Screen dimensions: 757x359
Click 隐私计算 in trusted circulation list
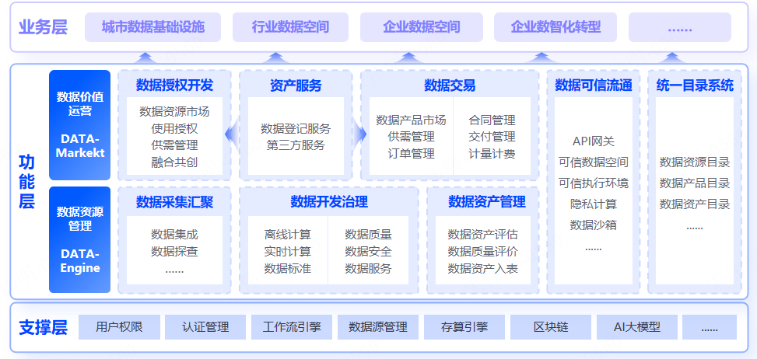(593, 204)
